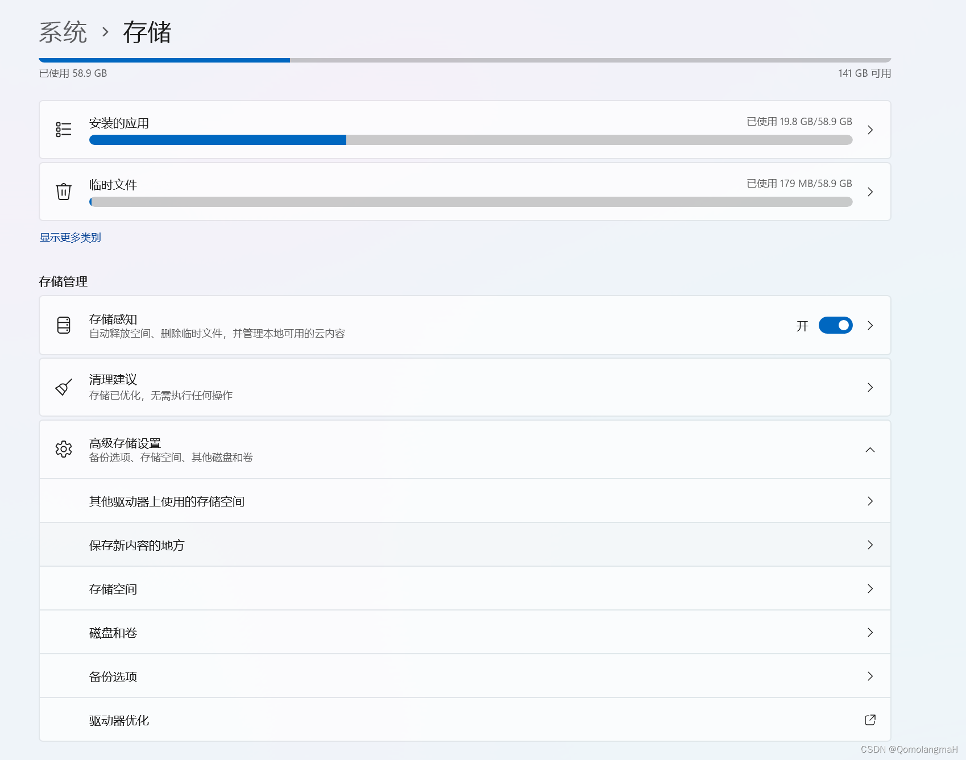This screenshot has height=760, width=966.
Task: Click the 开 status label
Action: tap(802, 326)
